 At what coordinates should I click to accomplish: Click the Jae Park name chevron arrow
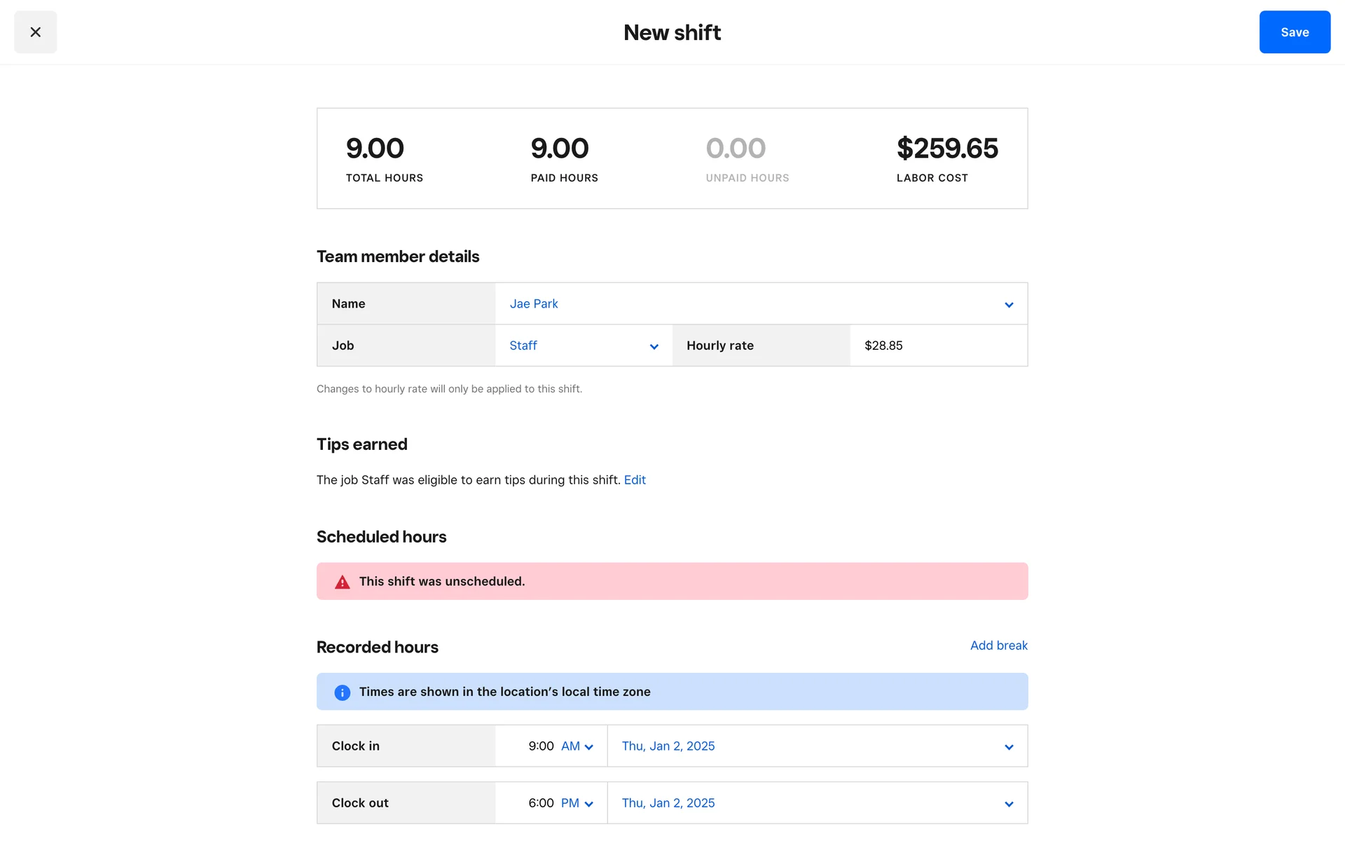(x=1009, y=305)
